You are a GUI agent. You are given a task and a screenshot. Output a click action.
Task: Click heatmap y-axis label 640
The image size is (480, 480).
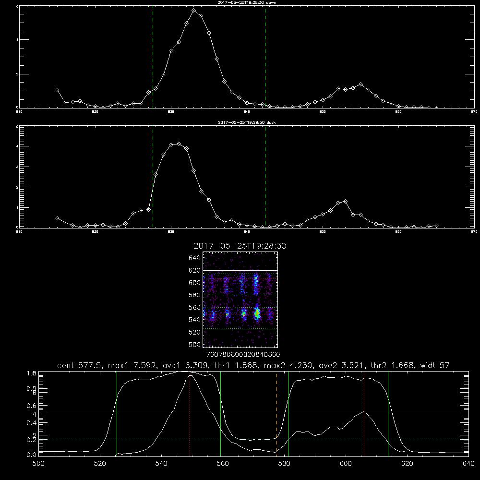pos(195,258)
